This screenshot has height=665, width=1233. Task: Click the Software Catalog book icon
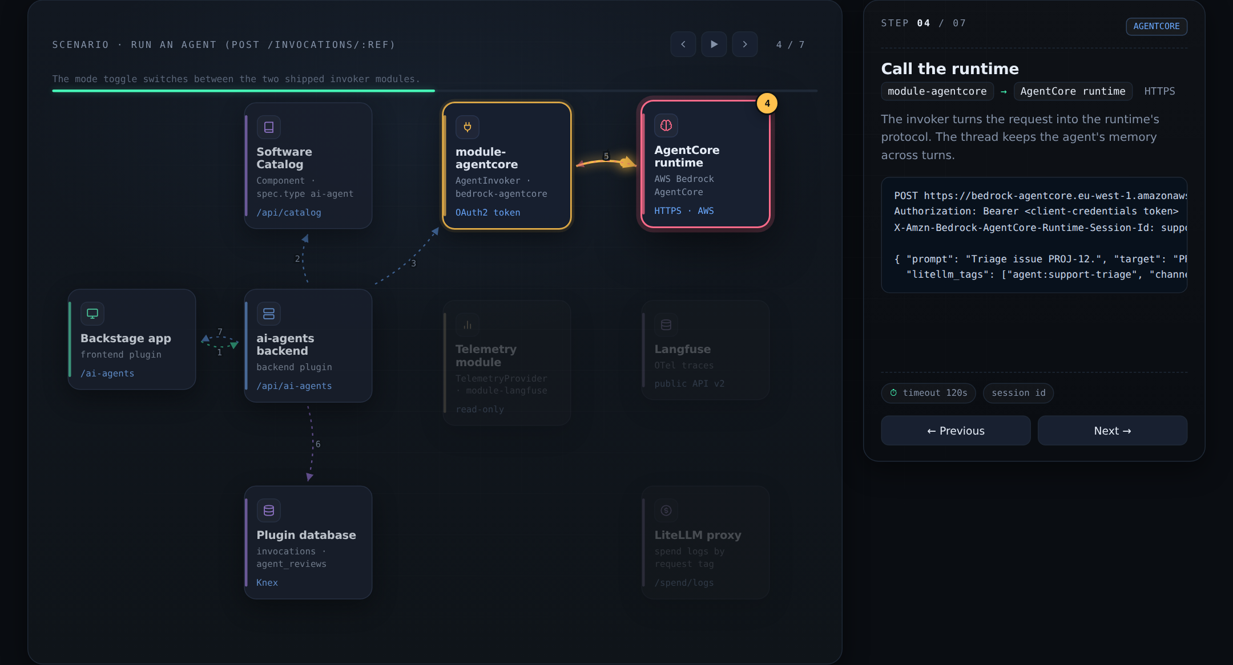pyautogui.click(x=268, y=127)
